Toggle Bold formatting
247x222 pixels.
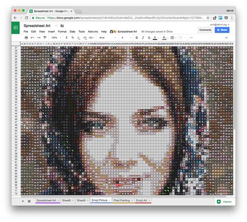[137, 38]
